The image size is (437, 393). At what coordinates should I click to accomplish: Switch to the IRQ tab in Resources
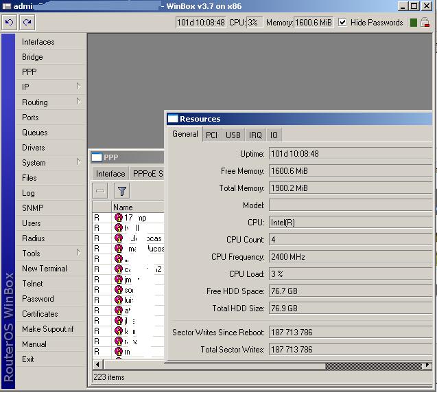point(255,135)
